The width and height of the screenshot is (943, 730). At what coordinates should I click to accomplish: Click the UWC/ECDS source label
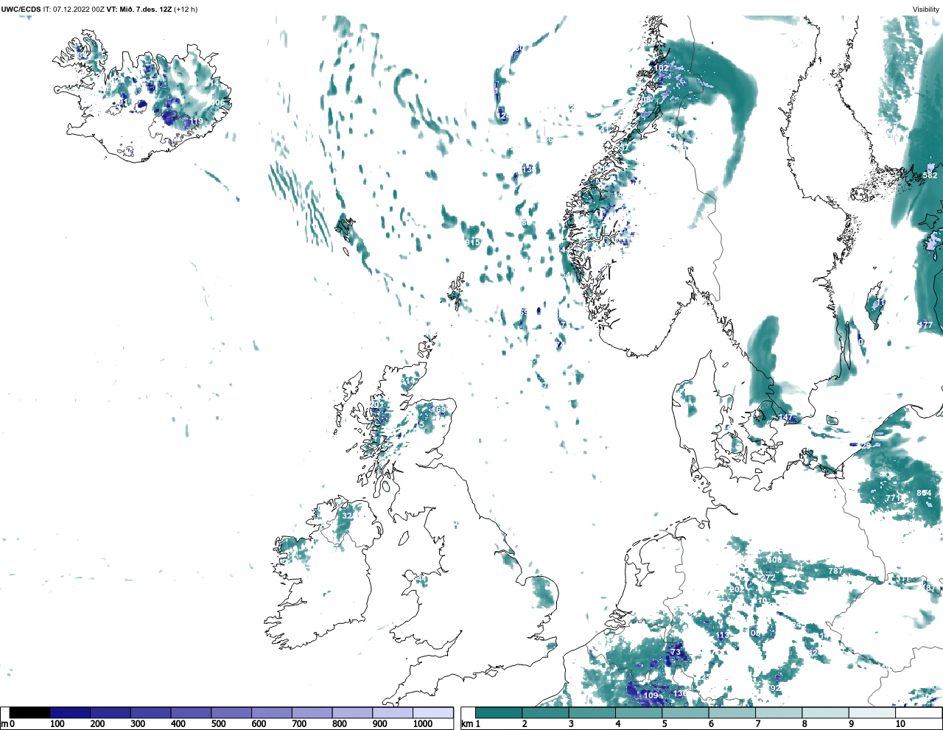(x=21, y=9)
